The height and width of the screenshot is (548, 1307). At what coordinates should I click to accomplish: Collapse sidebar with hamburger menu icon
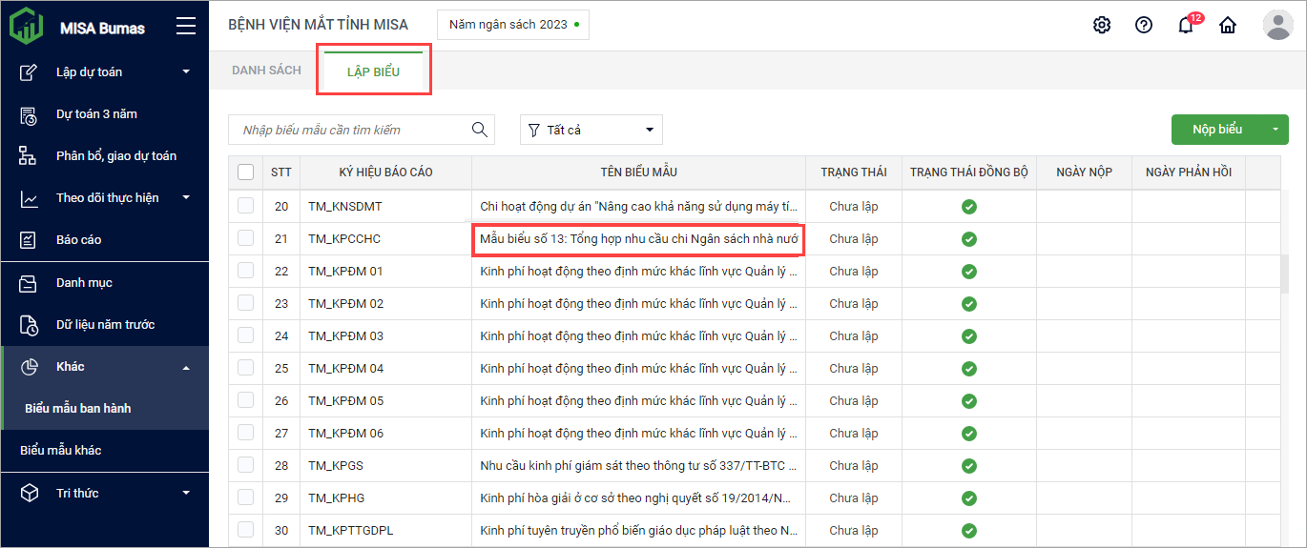[186, 27]
